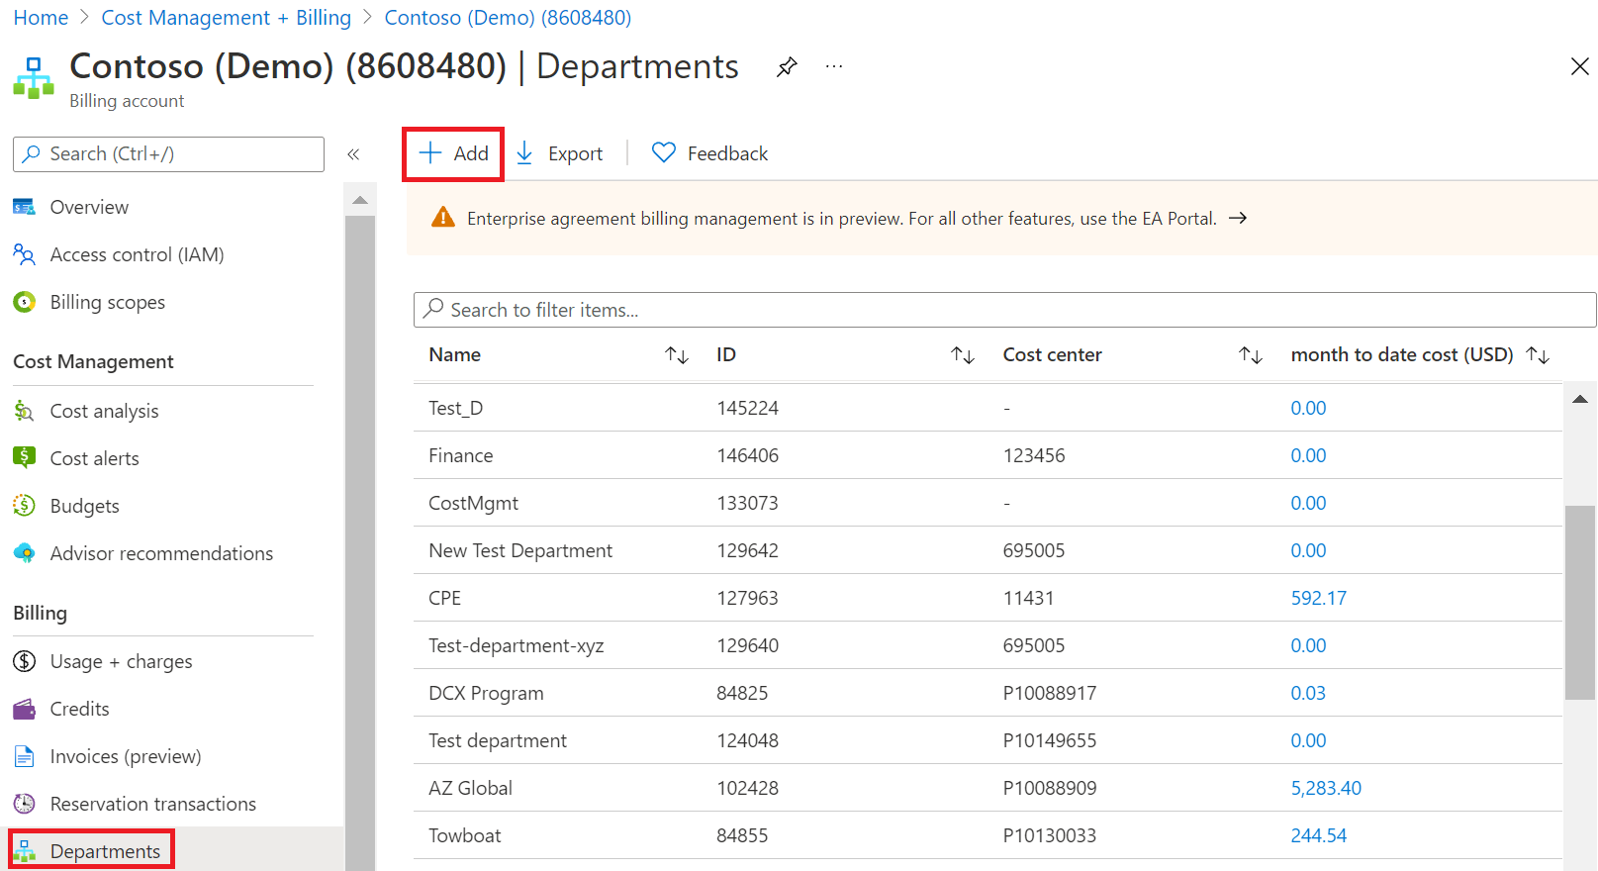Open the ellipsis more options menu

click(x=834, y=67)
